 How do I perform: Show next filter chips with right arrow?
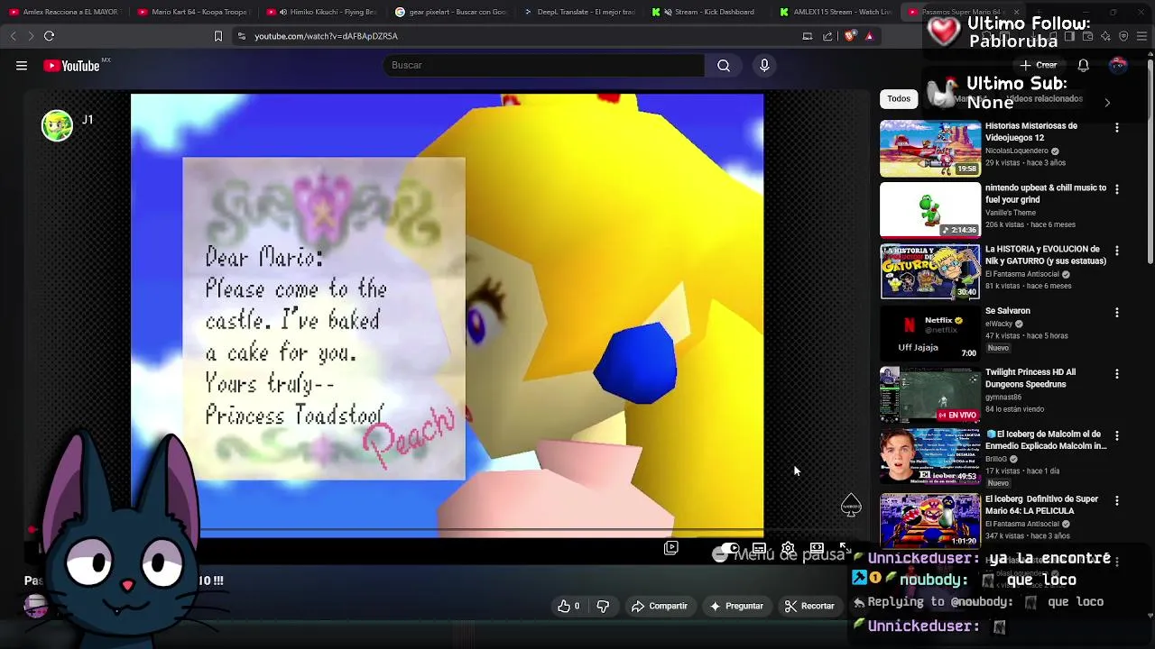coord(1107,102)
